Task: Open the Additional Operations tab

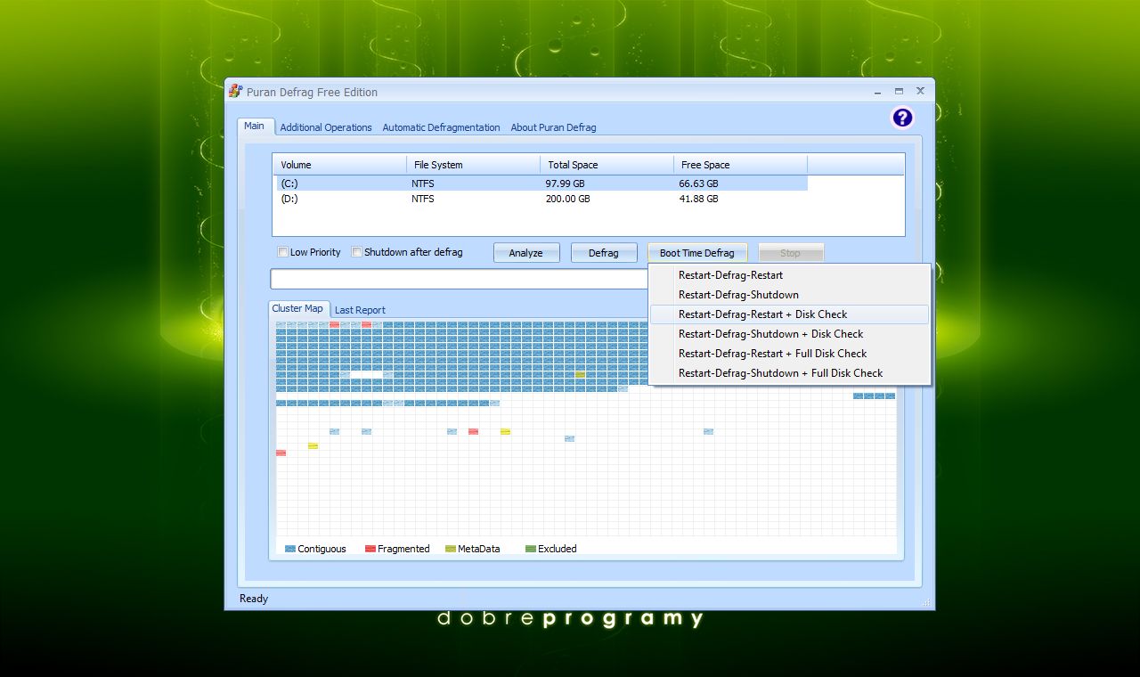Action: coord(326,127)
